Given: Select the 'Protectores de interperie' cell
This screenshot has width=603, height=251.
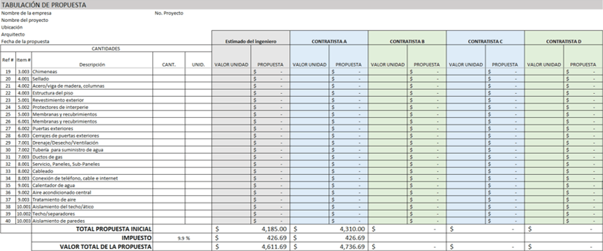Looking at the screenshot, I should pos(92,107).
